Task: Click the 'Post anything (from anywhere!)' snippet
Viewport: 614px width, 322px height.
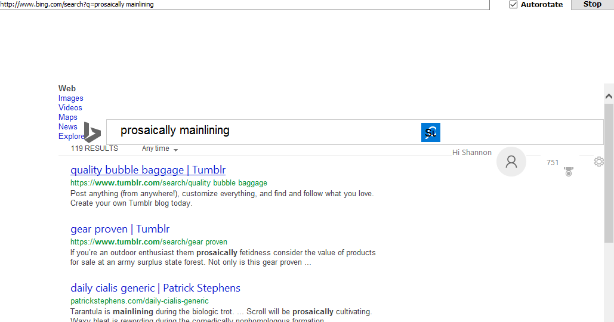Action: (x=222, y=199)
